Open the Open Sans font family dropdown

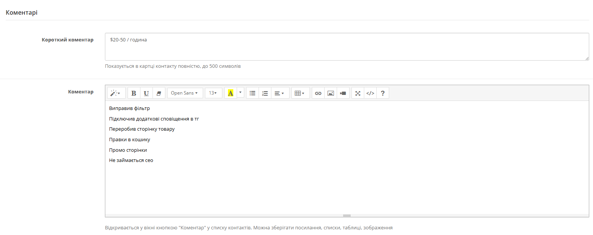pos(185,93)
